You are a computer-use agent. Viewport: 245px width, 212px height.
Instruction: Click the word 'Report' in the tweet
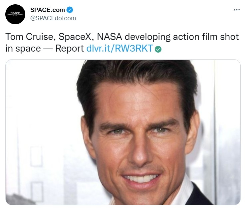[x=70, y=49]
